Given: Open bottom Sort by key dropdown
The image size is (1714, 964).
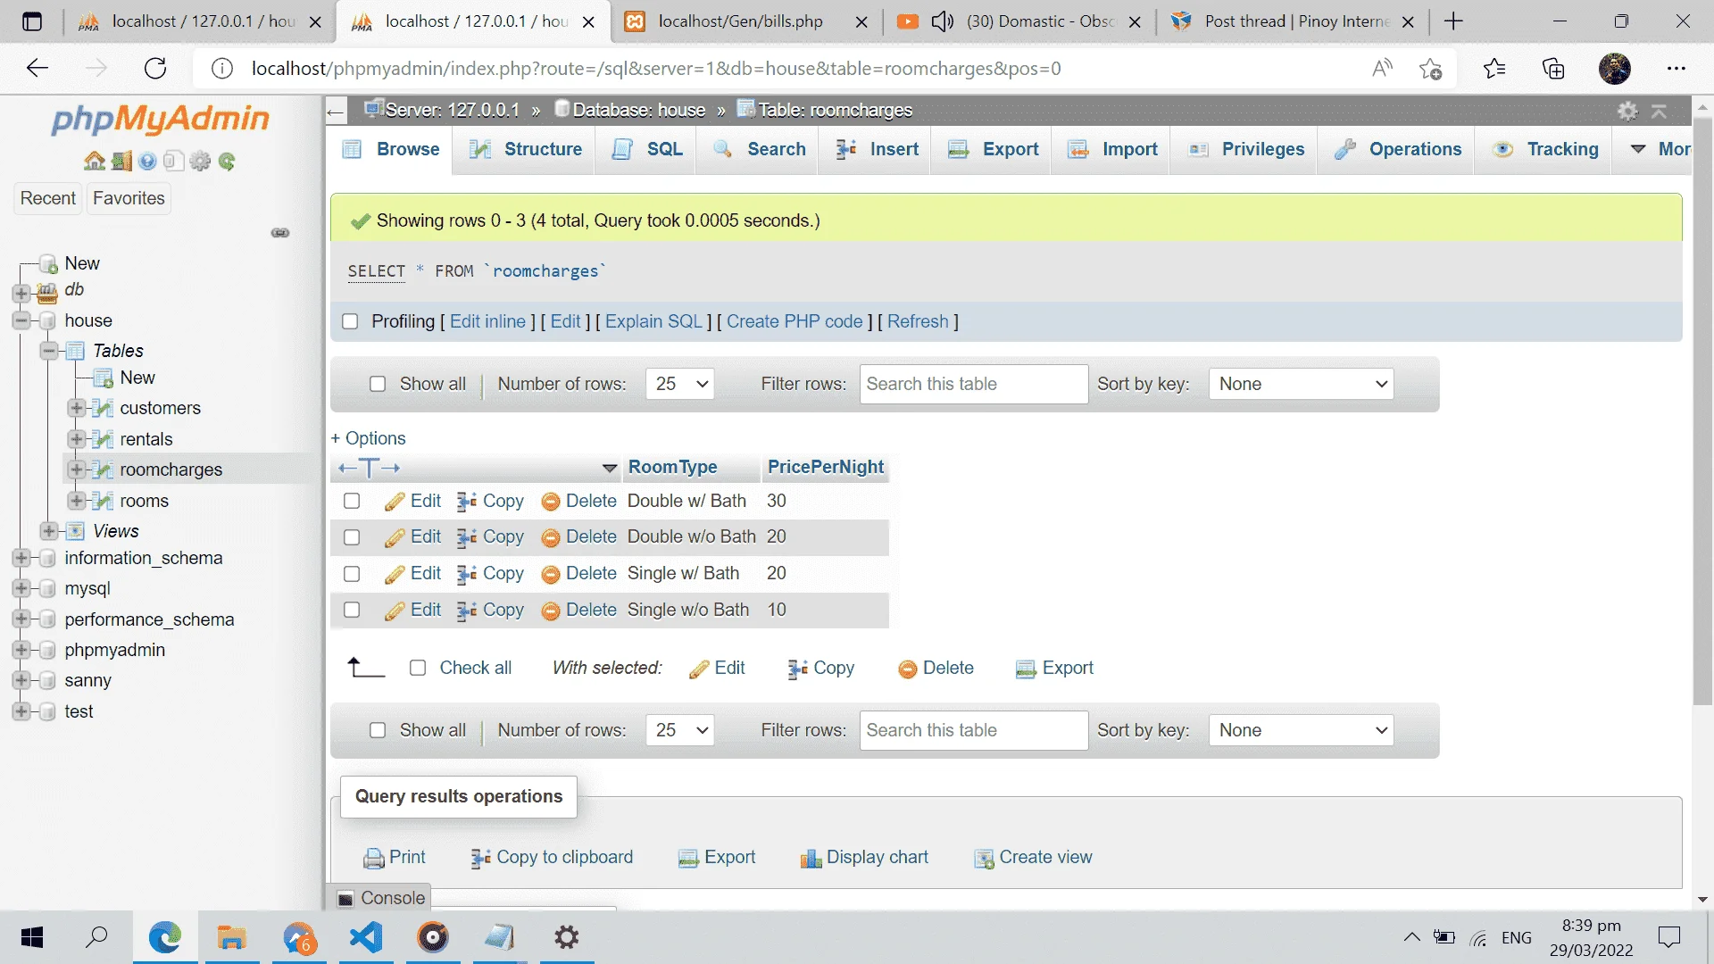Looking at the screenshot, I should coord(1301,730).
